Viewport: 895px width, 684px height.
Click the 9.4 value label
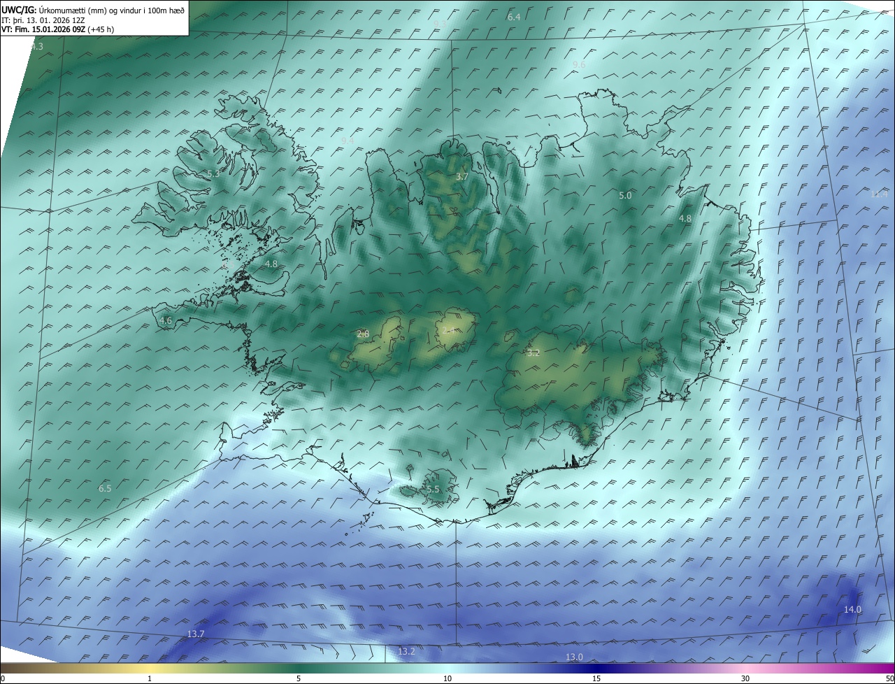pyautogui.click(x=348, y=141)
